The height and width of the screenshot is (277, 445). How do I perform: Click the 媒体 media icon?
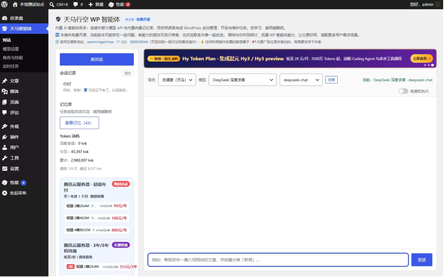4,91
